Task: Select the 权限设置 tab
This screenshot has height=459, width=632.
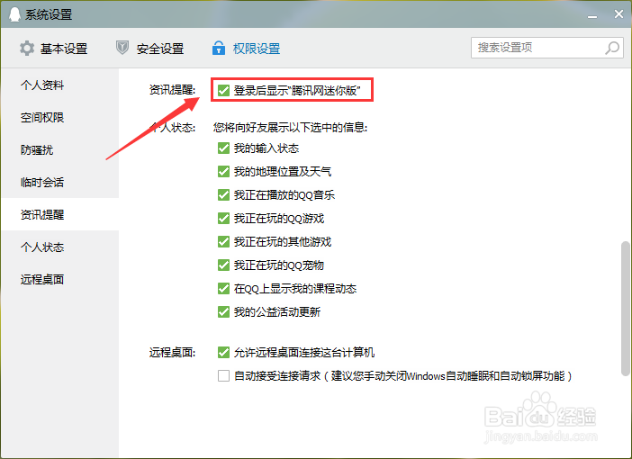Action: [247, 49]
